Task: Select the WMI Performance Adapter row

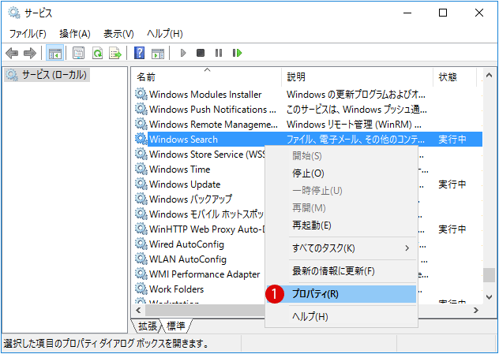Action: 200,274
